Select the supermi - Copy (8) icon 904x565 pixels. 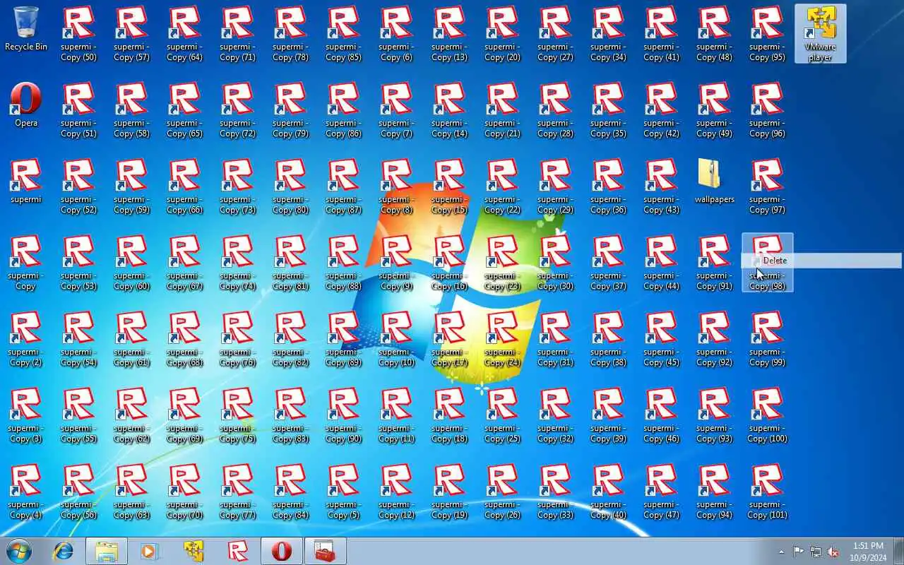pos(396,186)
